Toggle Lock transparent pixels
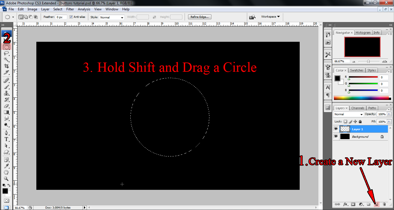Screen dimensions: 394x210 345,122
